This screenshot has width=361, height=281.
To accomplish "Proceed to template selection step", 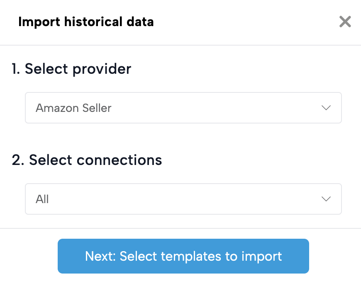I will (183, 256).
